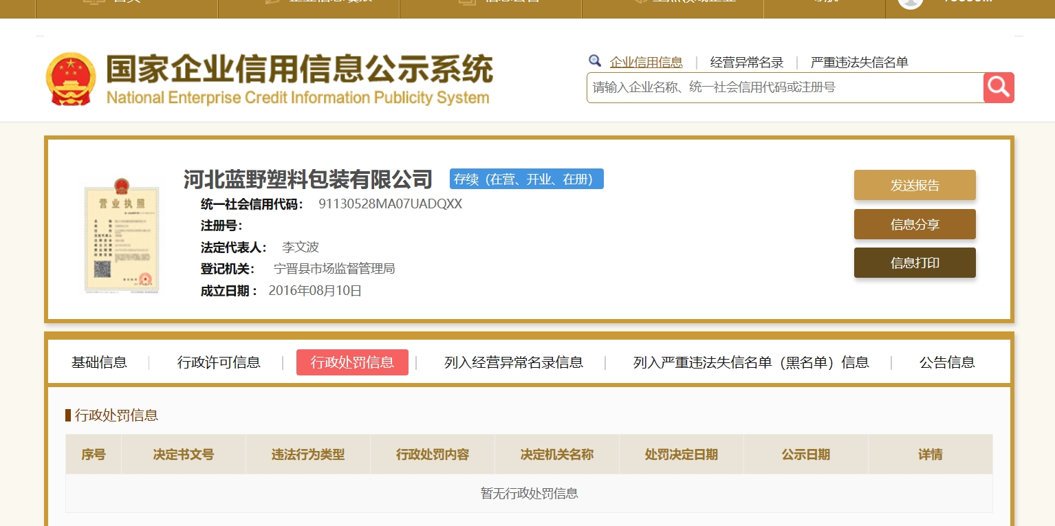Switch to the 行政许可信息 tab
The height and width of the screenshot is (526, 1055).
click(x=219, y=362)
